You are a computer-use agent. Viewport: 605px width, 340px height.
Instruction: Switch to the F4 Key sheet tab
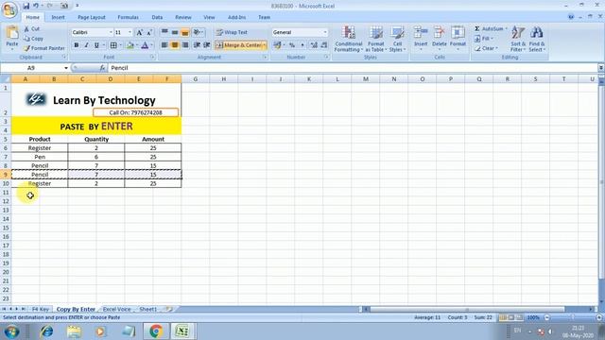tap(41, 309)
